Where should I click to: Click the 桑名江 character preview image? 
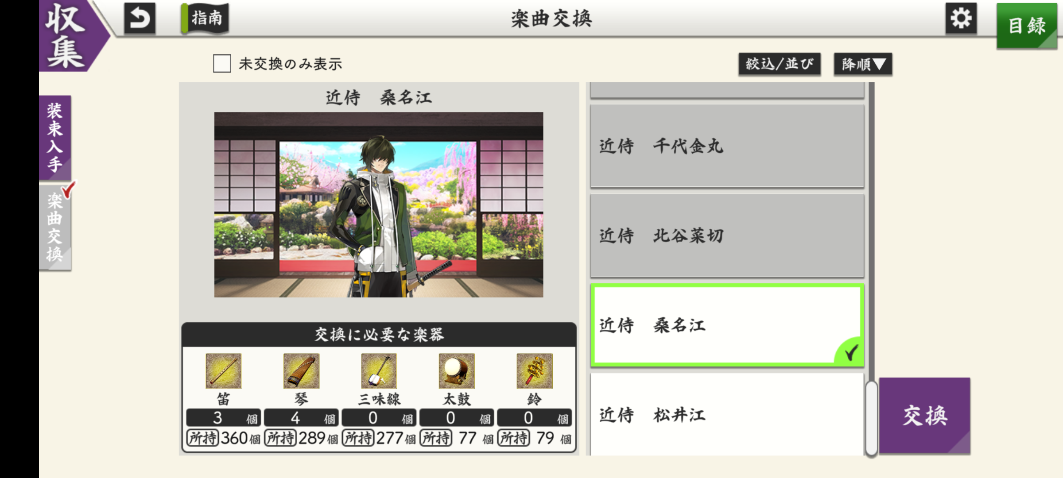pyautogui.click(x=379, y=204)
